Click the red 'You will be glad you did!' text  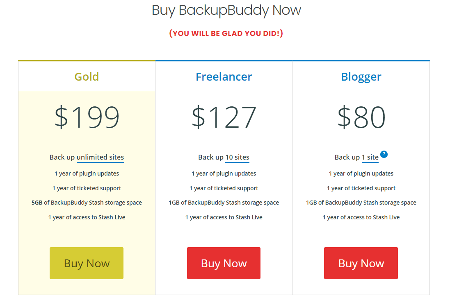[226, 34]
